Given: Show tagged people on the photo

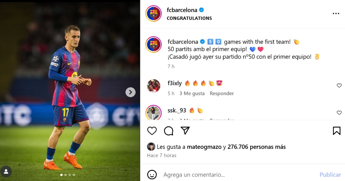Looking at the screenshot, I should [x=6, y=172].
